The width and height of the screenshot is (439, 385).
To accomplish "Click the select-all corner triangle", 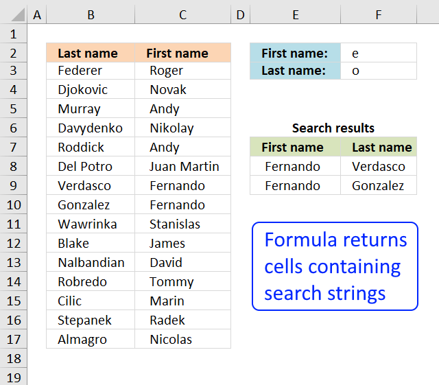I will 18,15.
